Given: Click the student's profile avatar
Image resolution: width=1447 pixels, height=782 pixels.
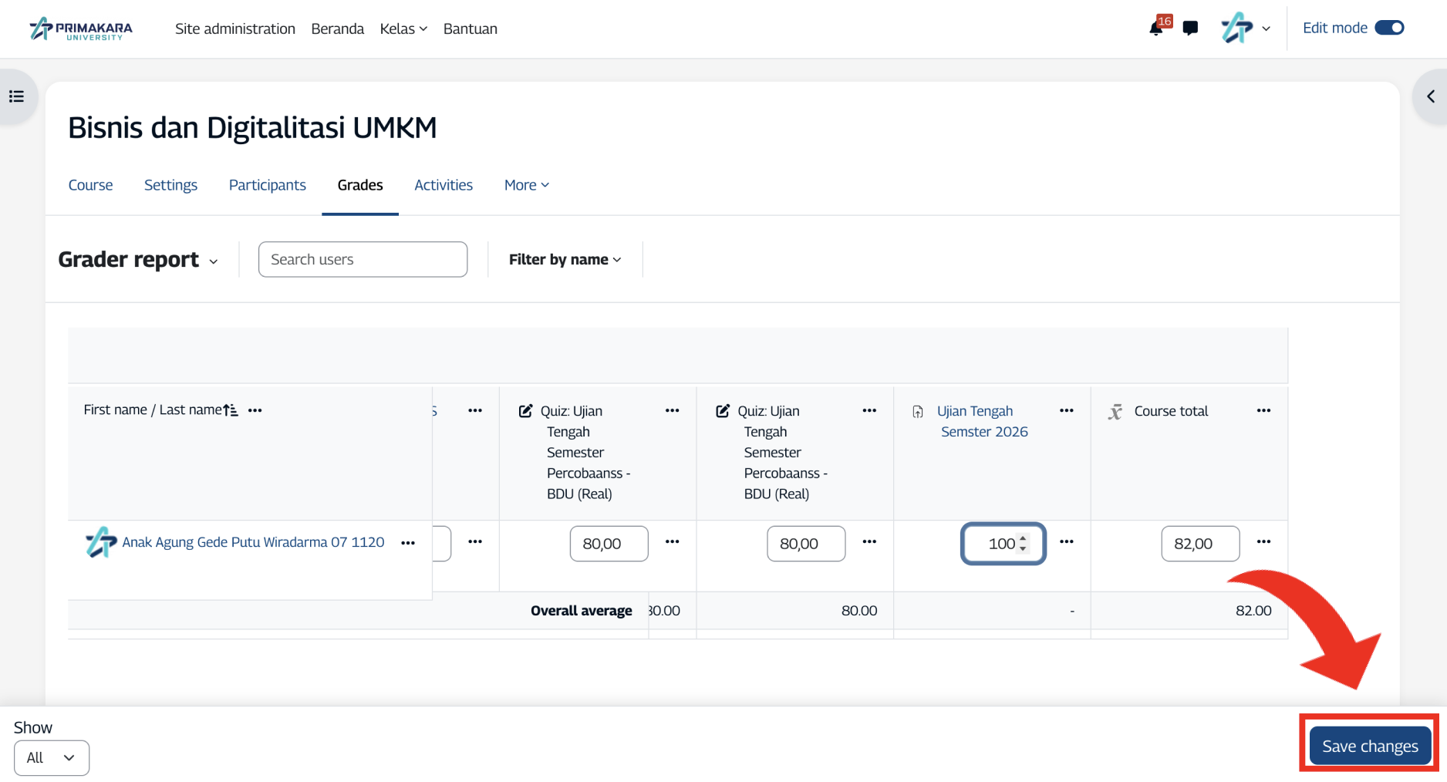Looking at the screenshot, I should [101, 542].
